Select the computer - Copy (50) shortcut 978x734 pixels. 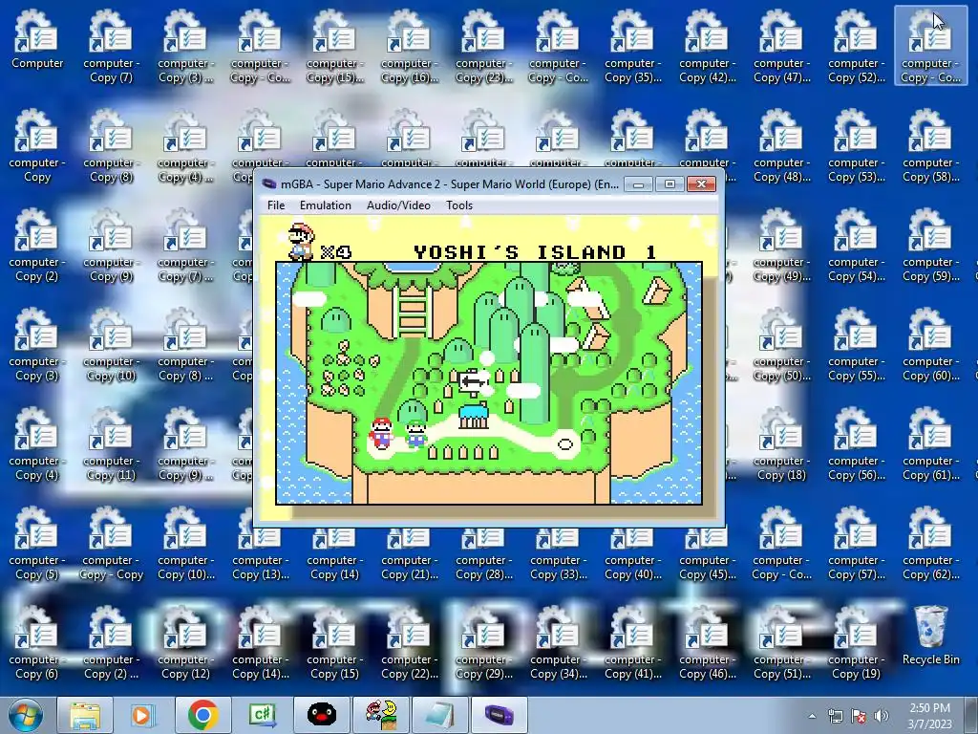pyautogui.click(x=781, y=344)
